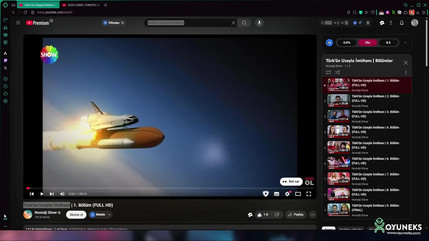429x241 pixels.
Task: Toggle theater mode
Action: pyautogui.click(x=298, y=194)
